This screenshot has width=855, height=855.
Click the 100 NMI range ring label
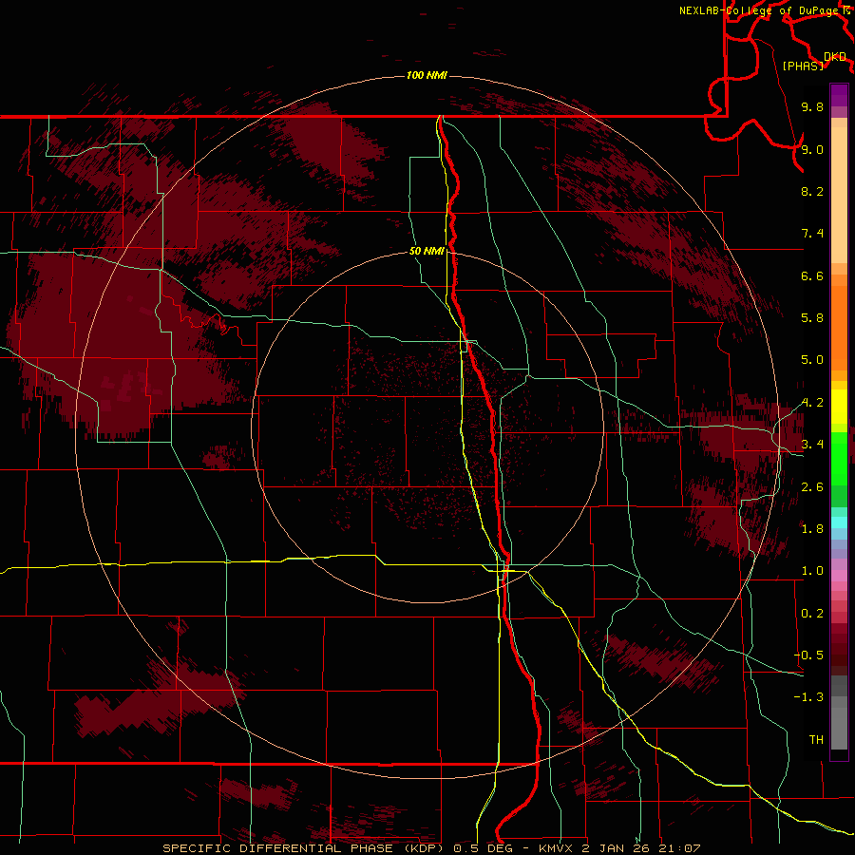coord(427,75)
